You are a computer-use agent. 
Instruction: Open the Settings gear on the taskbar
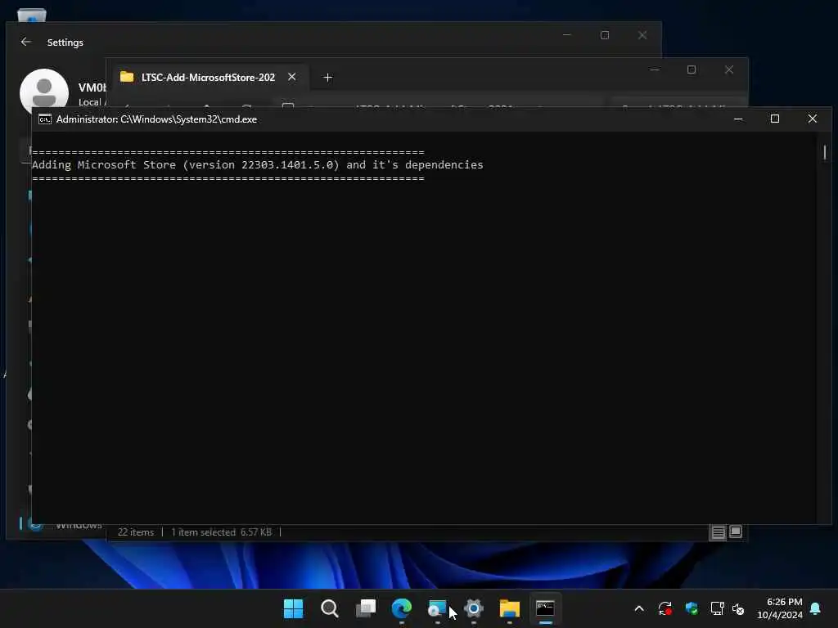tap(474, 608)
